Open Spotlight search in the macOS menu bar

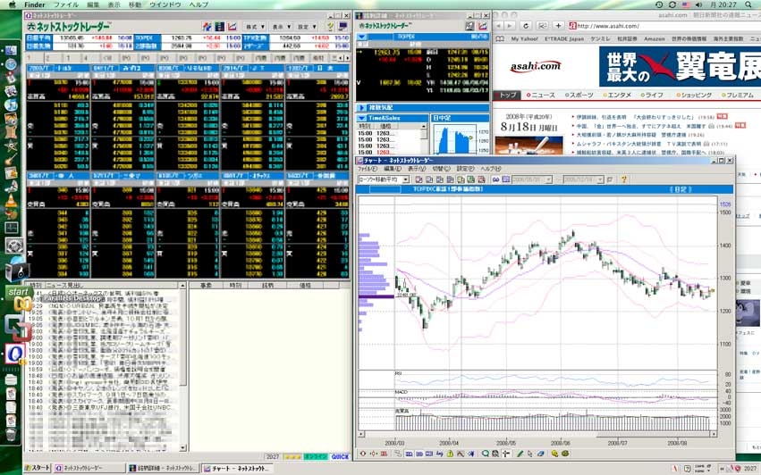pos(748,4)
